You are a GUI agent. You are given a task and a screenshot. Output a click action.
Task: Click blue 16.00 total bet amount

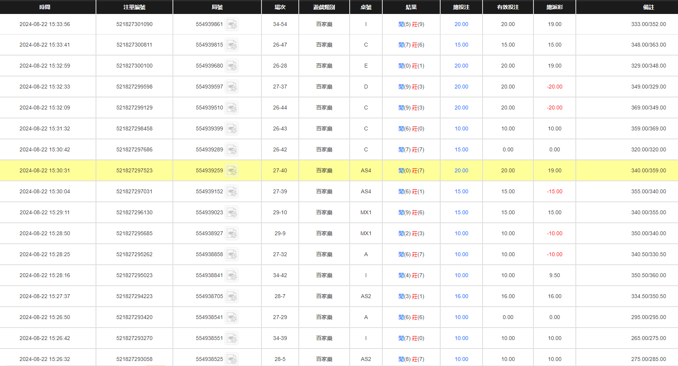tap(461, 296)
